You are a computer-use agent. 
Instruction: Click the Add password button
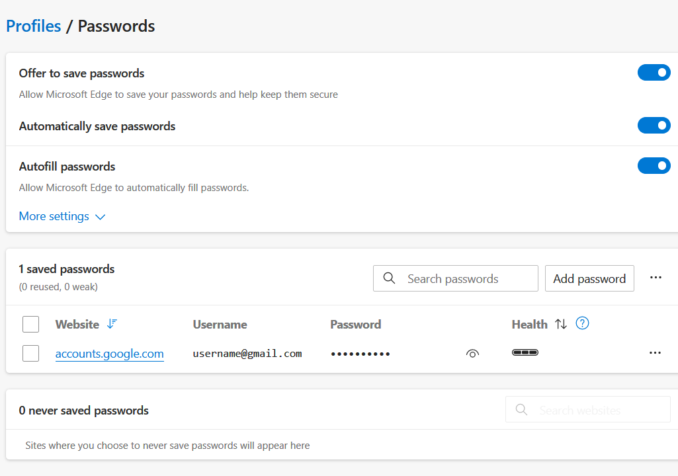click(589, 278)
